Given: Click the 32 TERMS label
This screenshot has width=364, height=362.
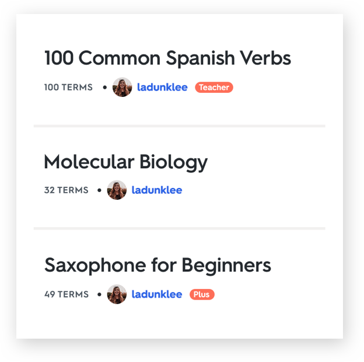Looking at the screenshot, I should tap(66, 190).
